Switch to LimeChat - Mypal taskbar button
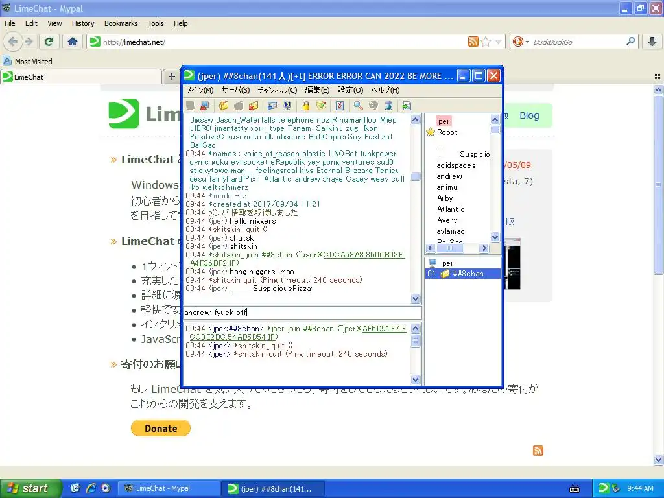 pos(168,488)
